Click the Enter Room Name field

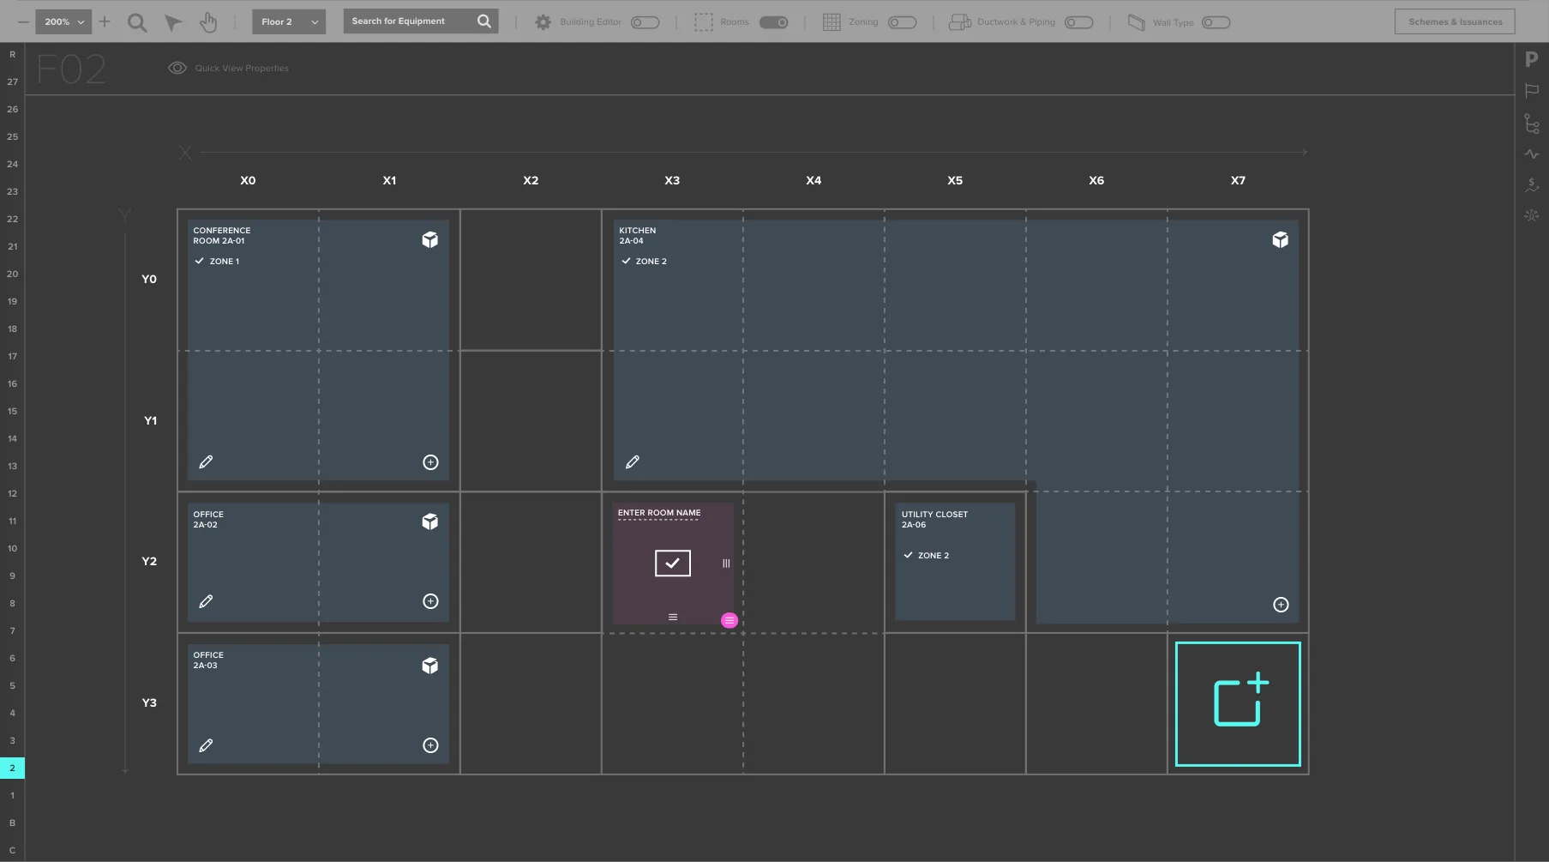click(659, 513)
